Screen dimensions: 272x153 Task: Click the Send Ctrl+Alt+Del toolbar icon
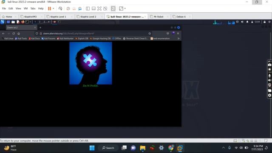[x=60, y=8]
